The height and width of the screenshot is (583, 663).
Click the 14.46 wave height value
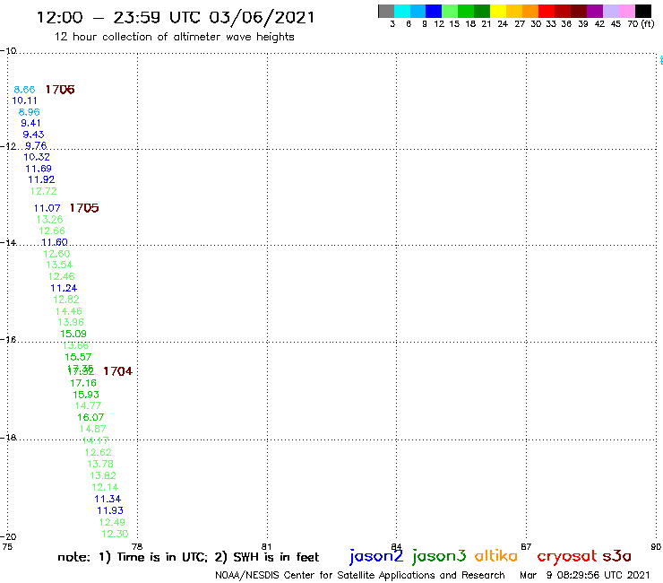pyautogui.click(x=68, y=311)
